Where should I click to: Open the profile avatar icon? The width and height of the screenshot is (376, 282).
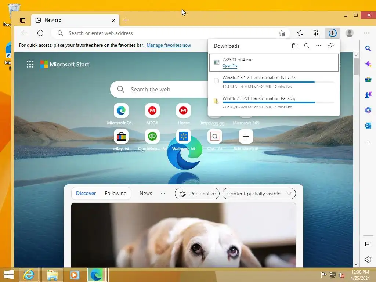point(350,33)
